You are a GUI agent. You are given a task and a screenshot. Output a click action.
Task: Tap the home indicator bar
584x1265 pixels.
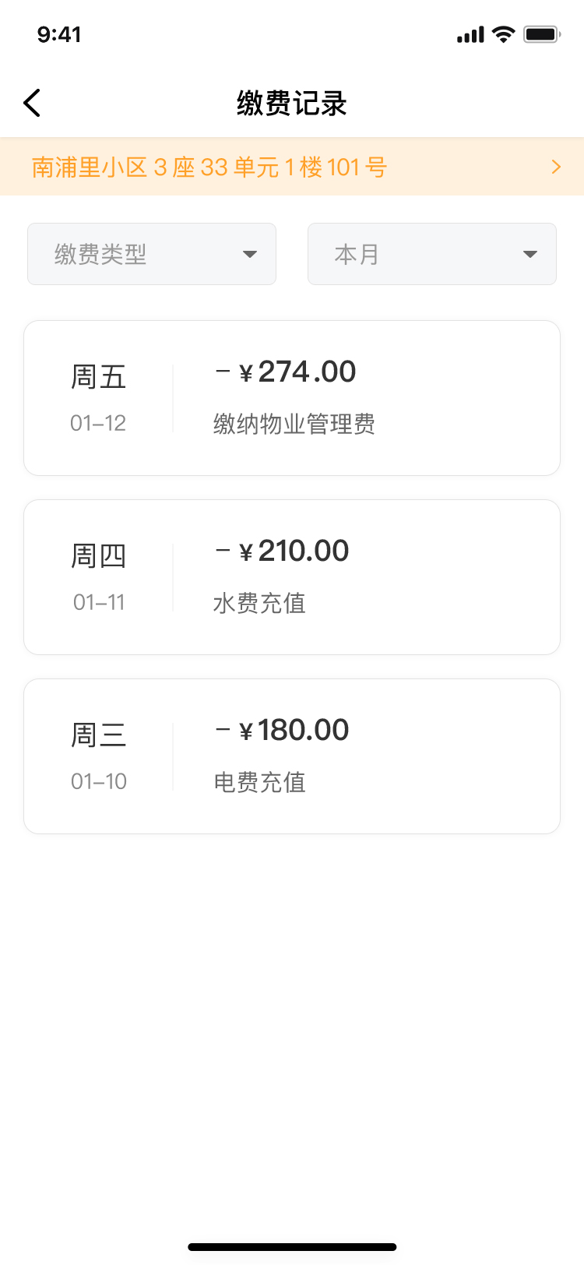click(x=292, y=1247)
